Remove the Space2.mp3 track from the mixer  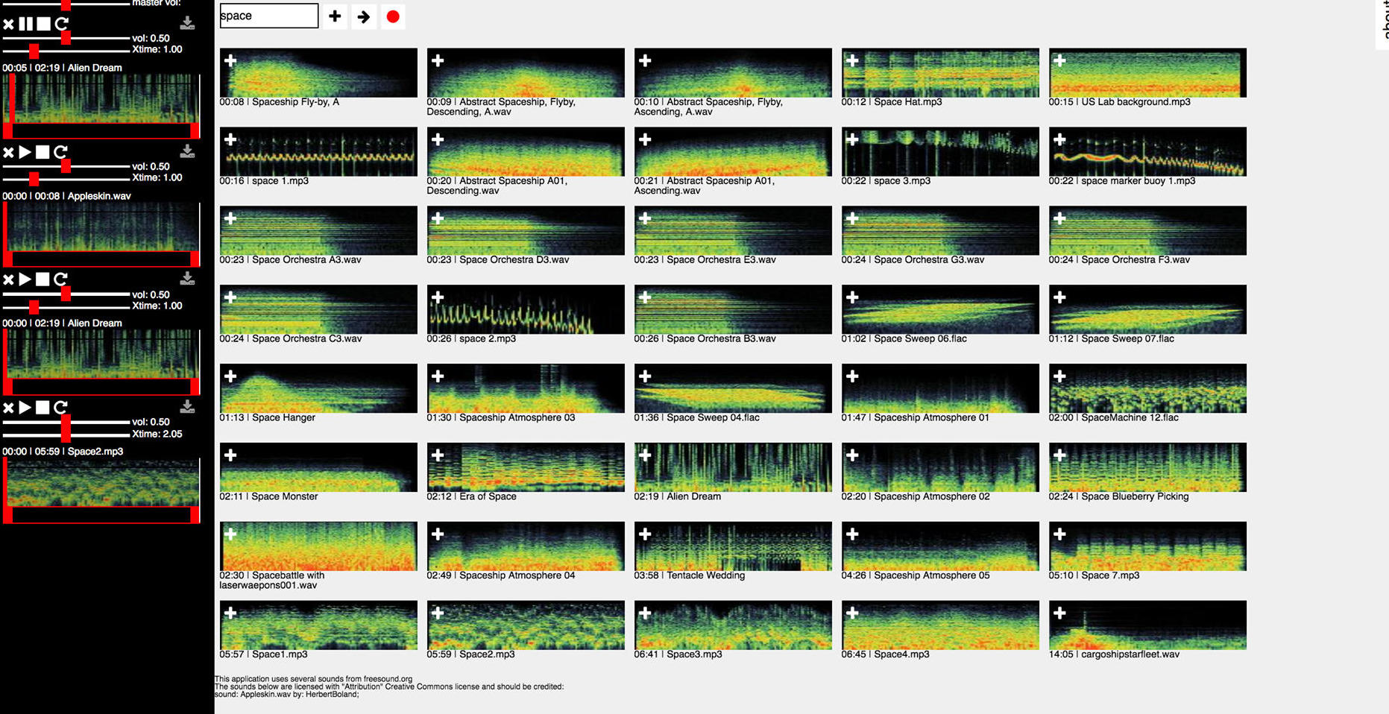(8, 407)
